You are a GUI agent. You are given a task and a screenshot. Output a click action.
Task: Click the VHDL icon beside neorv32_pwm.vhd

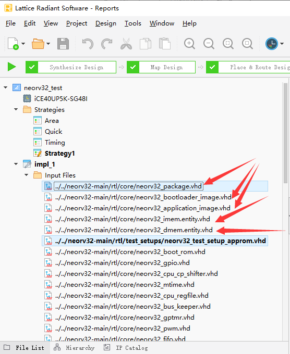click(48, 328)
